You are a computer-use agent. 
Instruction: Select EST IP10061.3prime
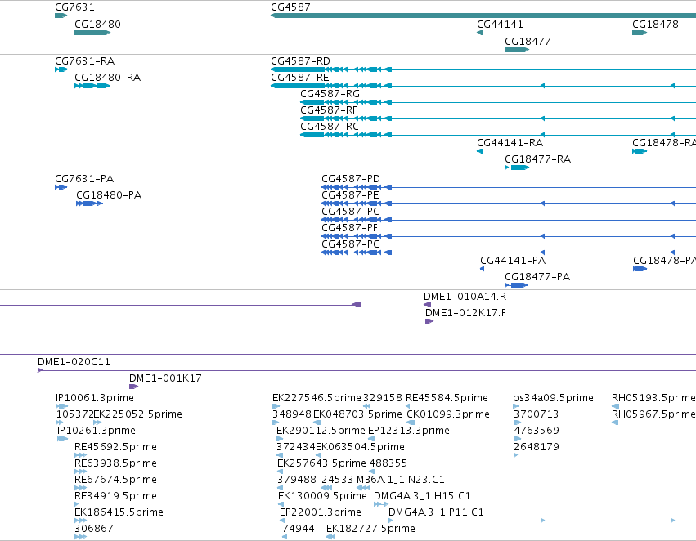(95, 398)
